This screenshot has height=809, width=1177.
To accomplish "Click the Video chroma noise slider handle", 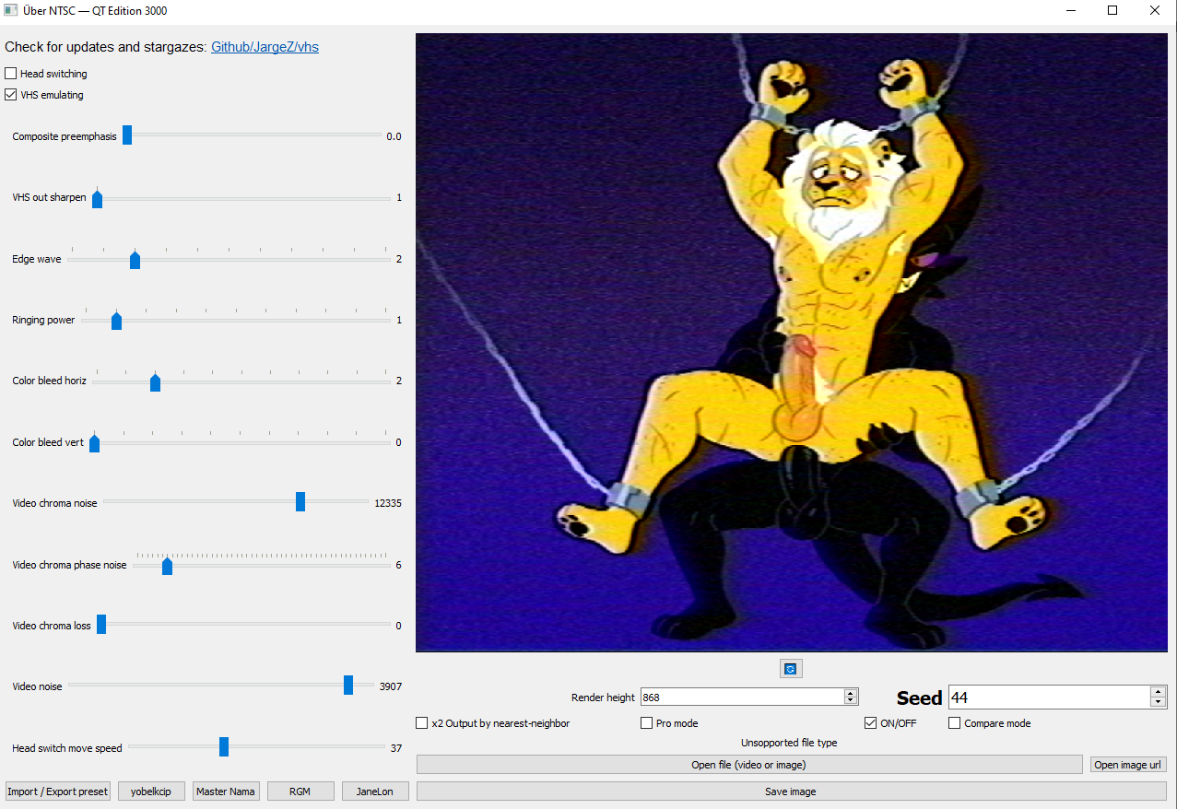I will point(300,501).
